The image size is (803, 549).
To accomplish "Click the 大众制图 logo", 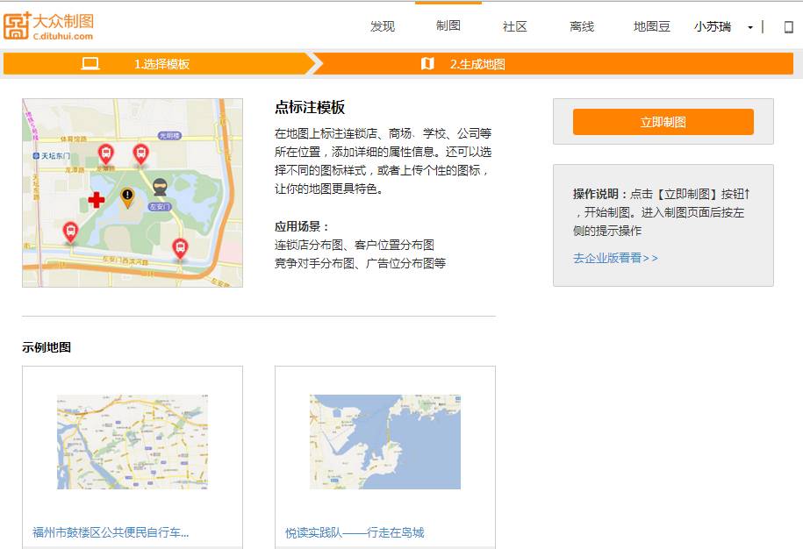I will click(49, 25).
